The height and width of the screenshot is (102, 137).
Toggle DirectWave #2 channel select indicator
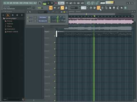[49, 21]
